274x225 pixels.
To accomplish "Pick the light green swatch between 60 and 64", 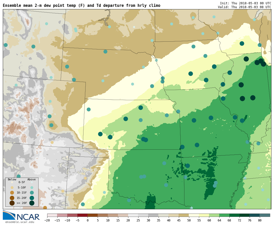I will (x=214, y=215).
